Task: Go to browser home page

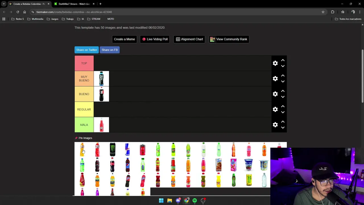Action: 24,12
